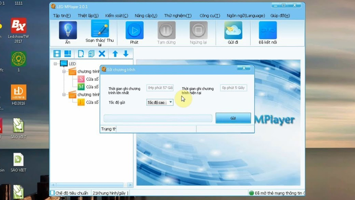Select the LED screen tree node
This screenshot has height=200, width=355.
[68, 64]
